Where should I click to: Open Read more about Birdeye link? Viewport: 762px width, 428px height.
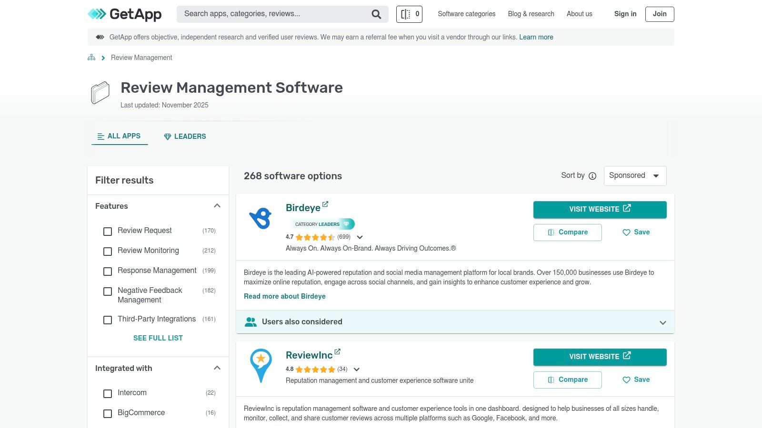click(285, 296)
